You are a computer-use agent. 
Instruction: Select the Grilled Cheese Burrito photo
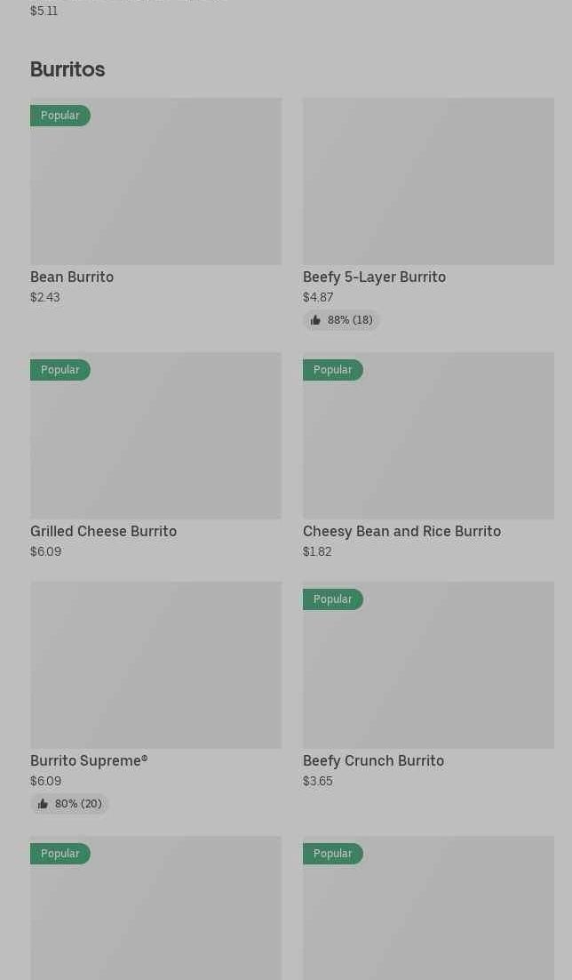point(155,436)
